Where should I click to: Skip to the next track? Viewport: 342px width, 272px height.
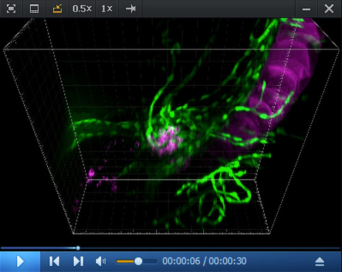pos(78,261)
